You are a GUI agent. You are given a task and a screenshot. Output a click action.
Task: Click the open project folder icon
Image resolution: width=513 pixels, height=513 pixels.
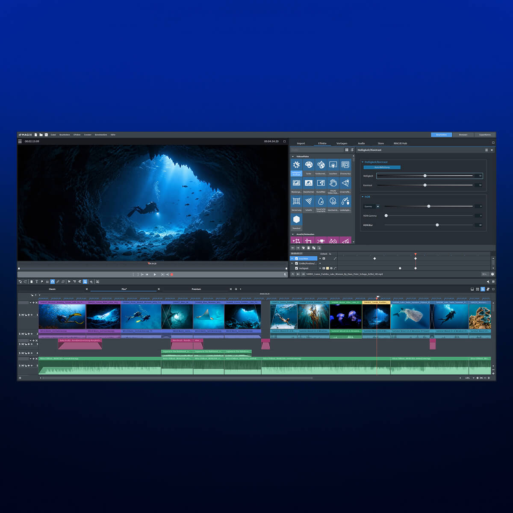[41, 135]
